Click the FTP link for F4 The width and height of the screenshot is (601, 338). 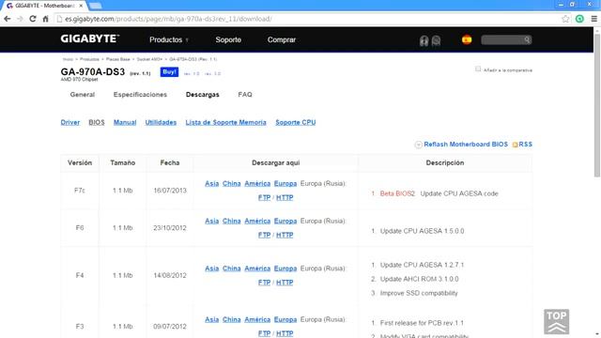264,283
